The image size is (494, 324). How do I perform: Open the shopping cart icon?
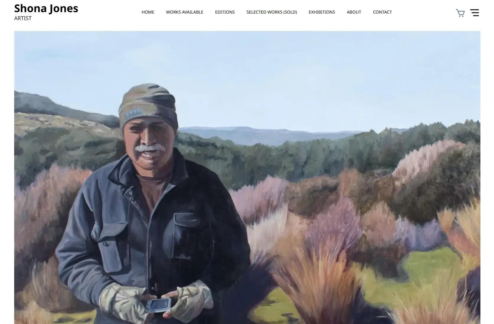point(460,13)
